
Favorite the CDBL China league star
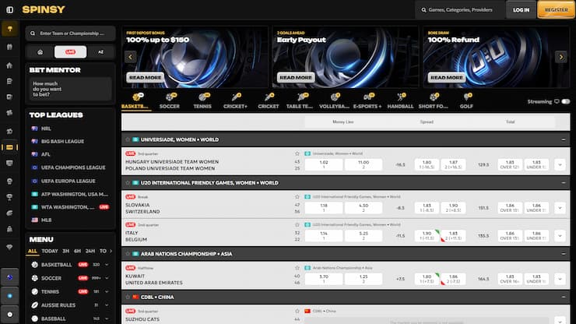pyautogui.click(x=128, y=297)
